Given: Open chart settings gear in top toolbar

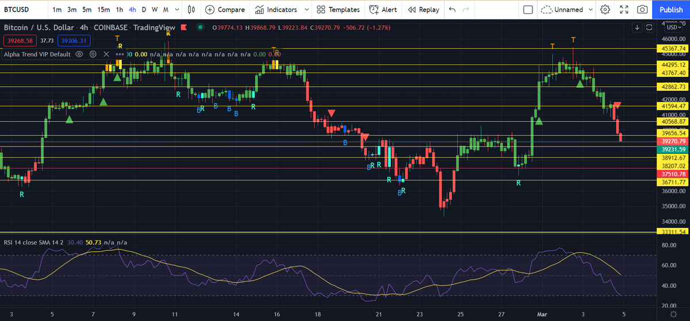Looking at the screenshot, I should tap(605, 10).
